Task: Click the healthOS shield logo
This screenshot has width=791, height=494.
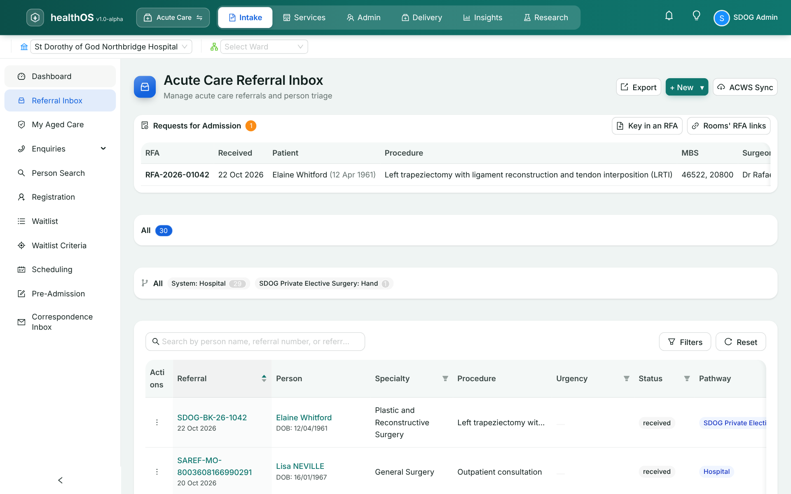Action: click(x=35, y=17)
